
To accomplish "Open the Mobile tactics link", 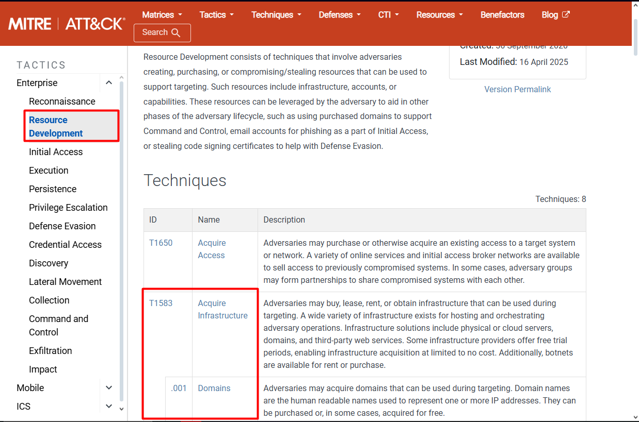I will click(30, 388).
